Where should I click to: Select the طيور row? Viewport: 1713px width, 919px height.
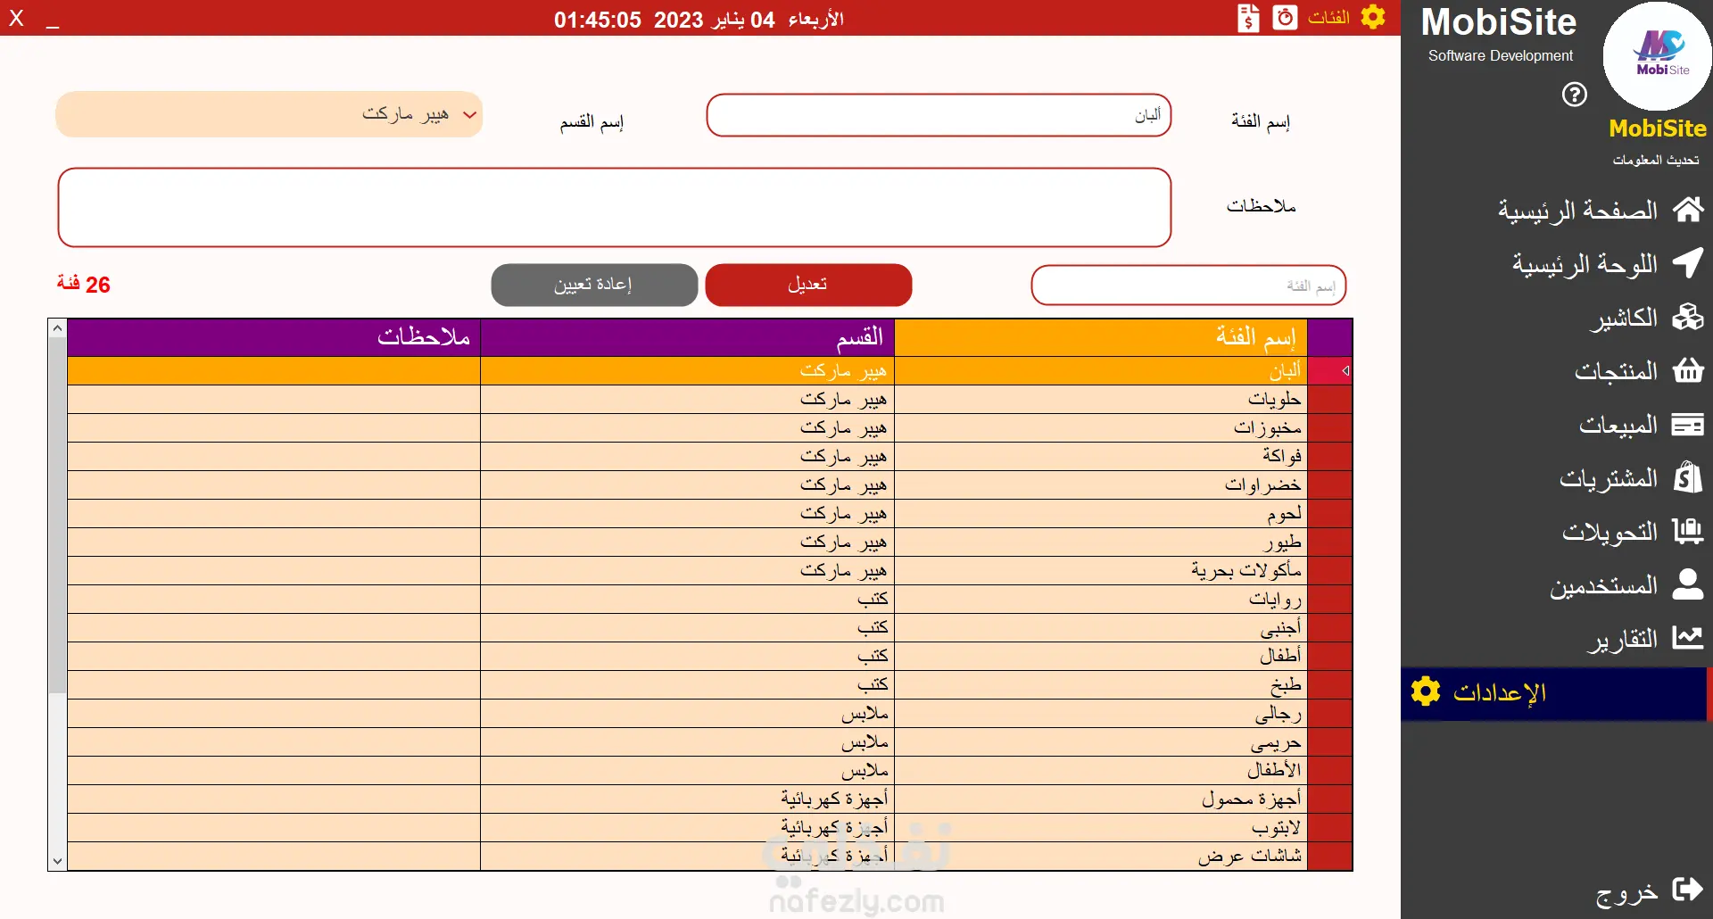point(709,542)
